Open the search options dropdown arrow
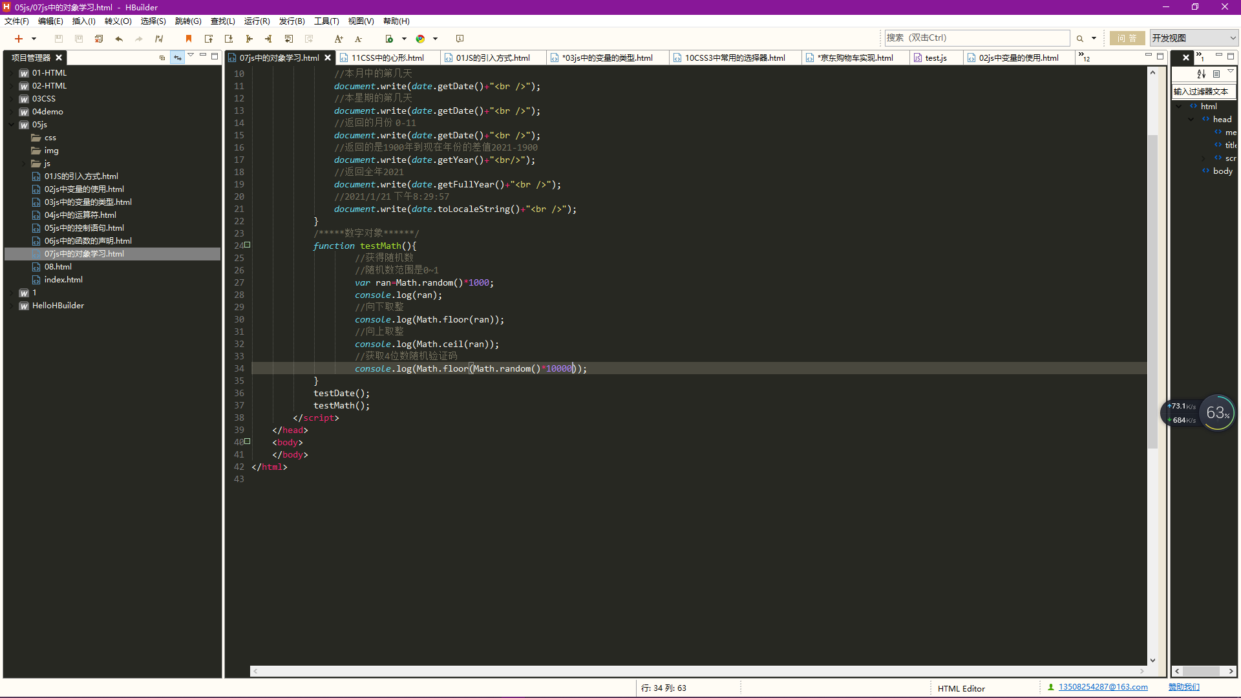The height and width of the screenshot is (698, 1241). coord(1094,39)
